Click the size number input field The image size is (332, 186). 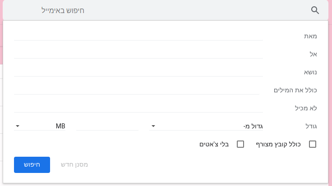107,126
